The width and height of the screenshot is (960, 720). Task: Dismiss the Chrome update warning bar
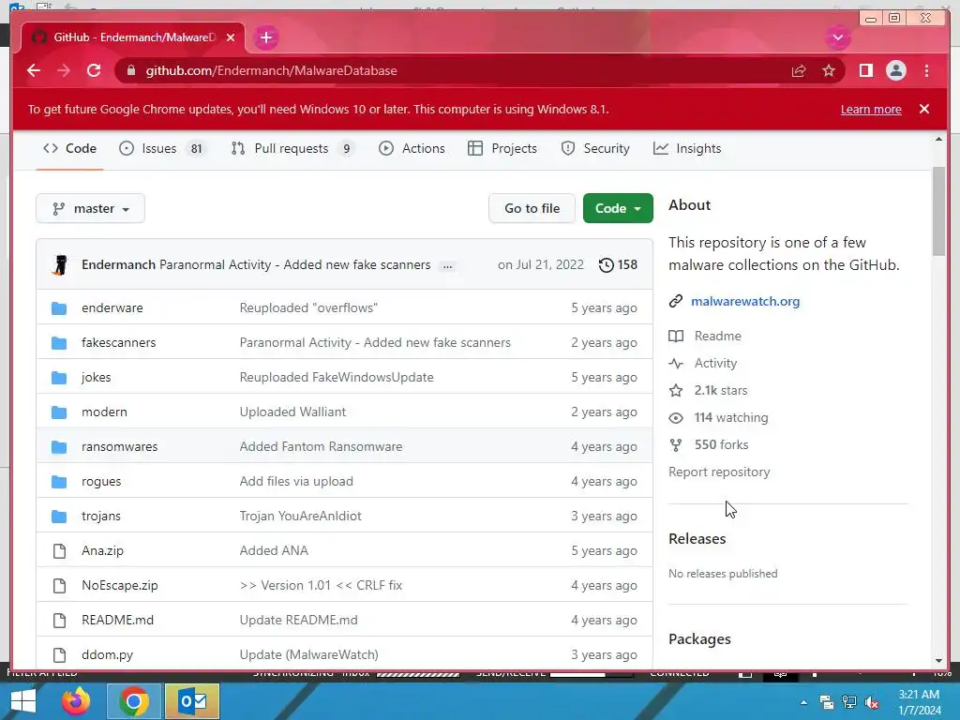click(x=923, y=109)
